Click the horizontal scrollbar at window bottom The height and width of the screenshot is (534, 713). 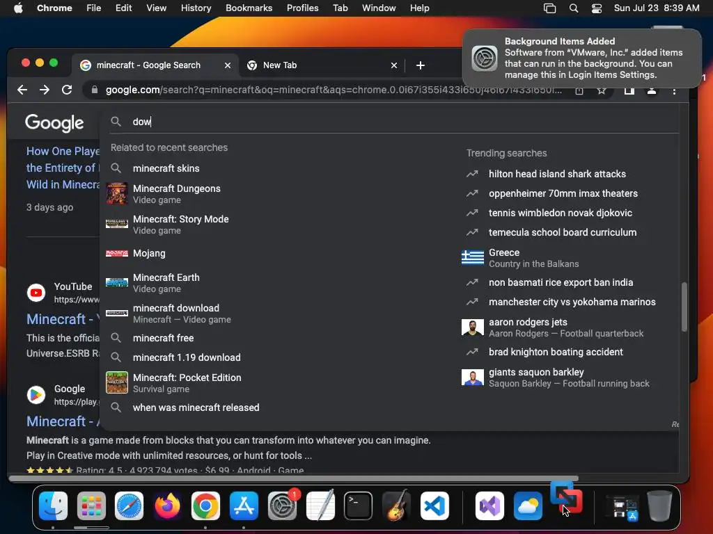(x=293, y=478)
